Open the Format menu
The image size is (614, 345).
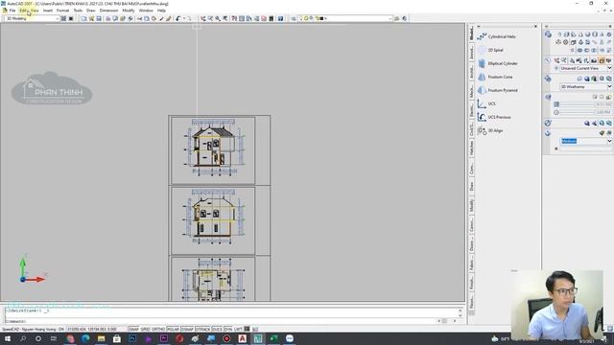(x=62, y=11)
